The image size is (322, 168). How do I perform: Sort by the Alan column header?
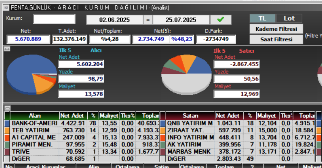[35, 116]
